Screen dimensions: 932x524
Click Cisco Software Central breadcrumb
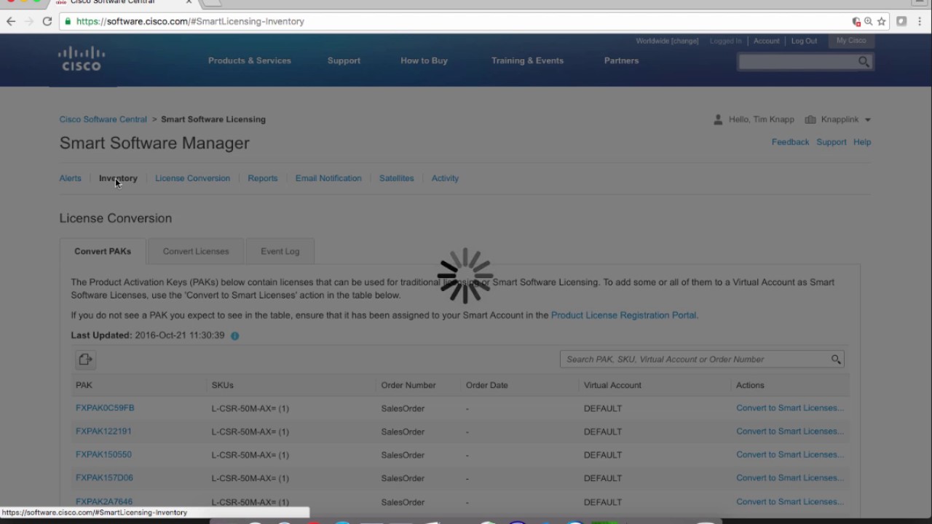103,119
